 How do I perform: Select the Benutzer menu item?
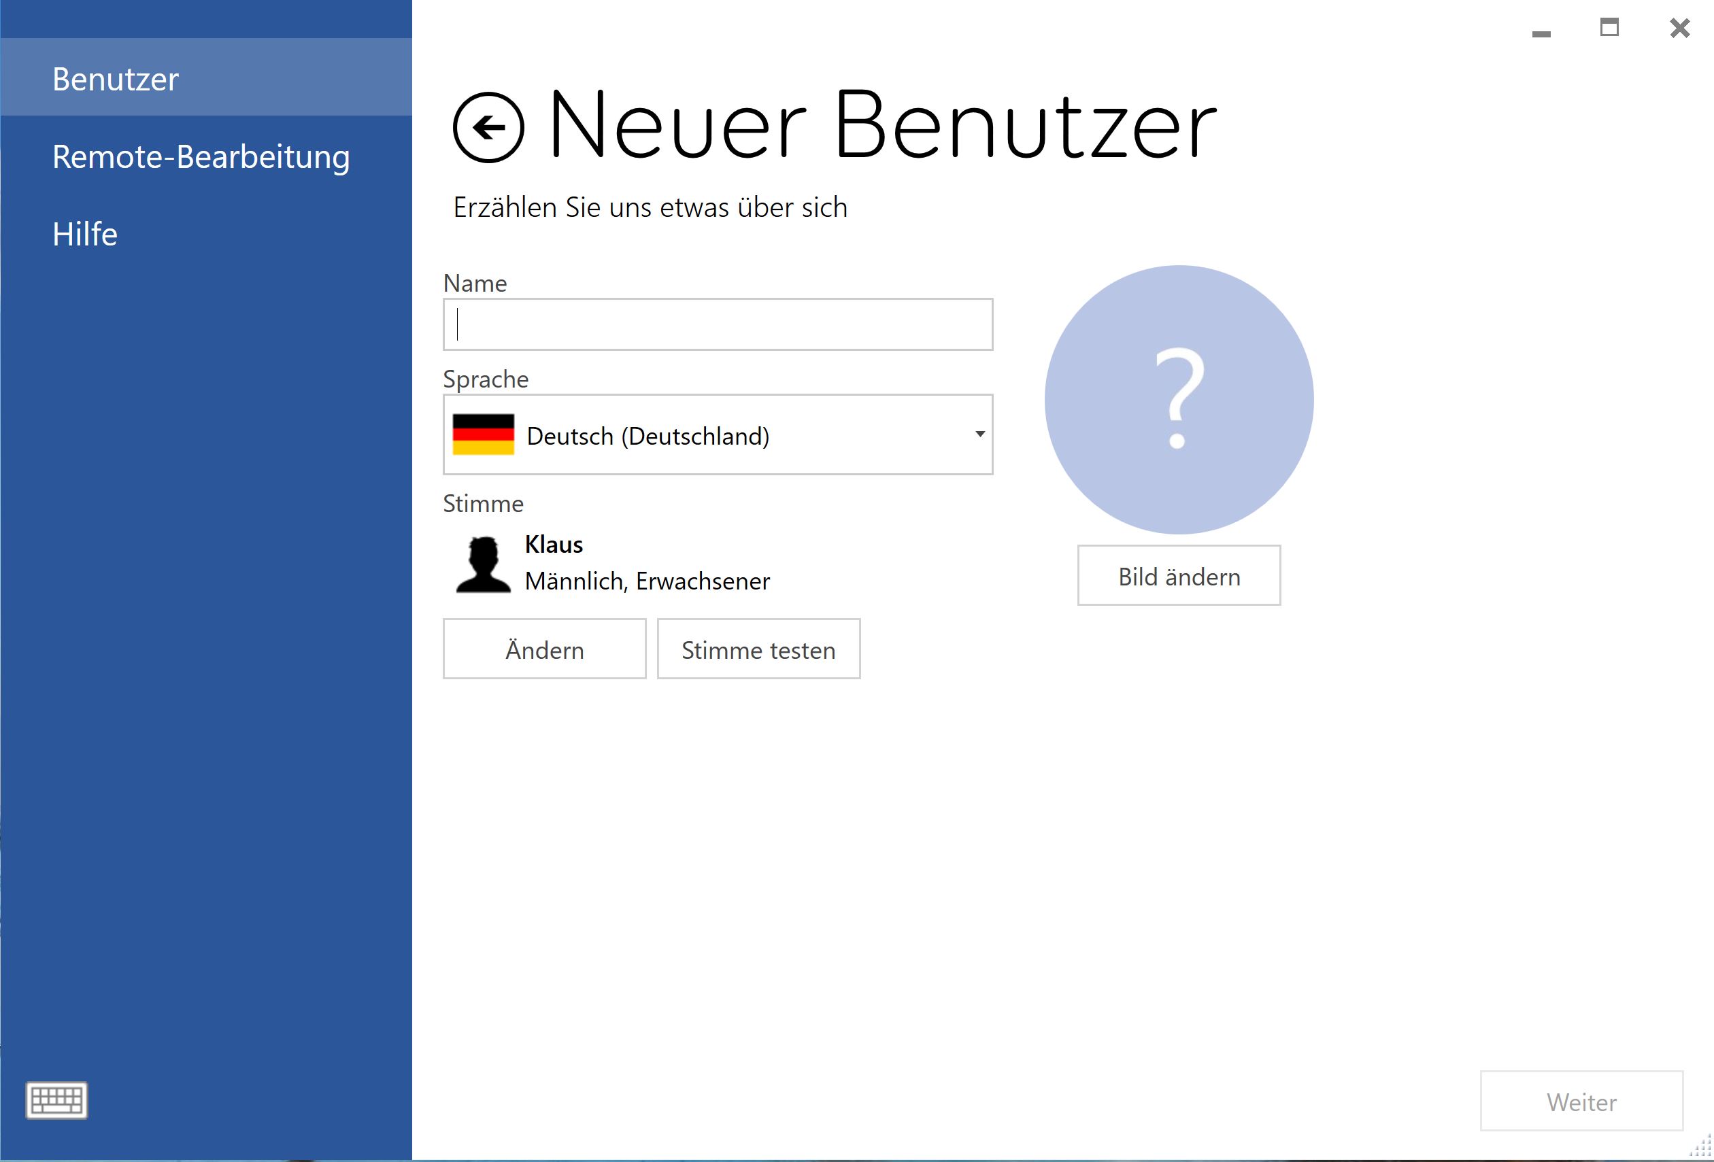pyautogui.click(x=116, y=79)
